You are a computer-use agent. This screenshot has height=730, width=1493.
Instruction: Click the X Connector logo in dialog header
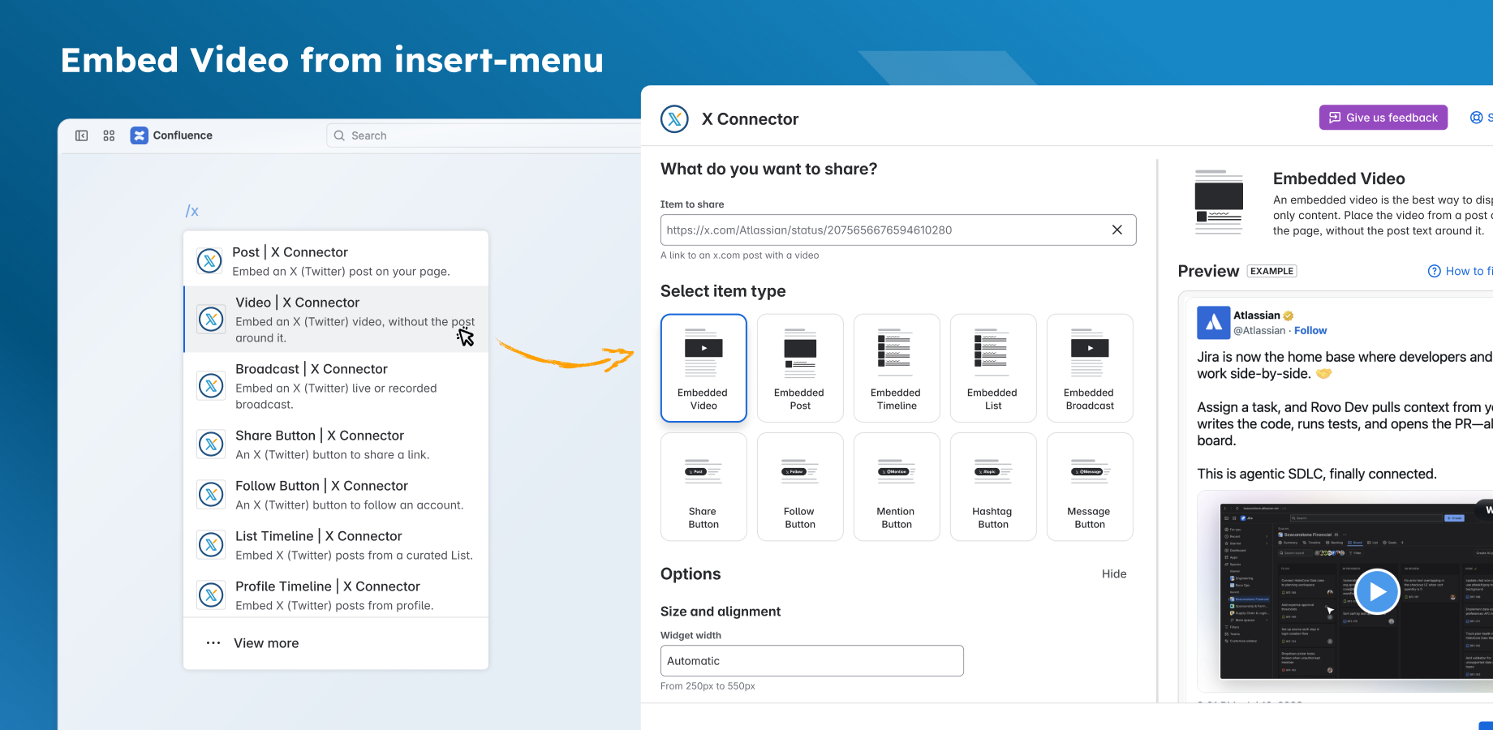click(674, 119)
